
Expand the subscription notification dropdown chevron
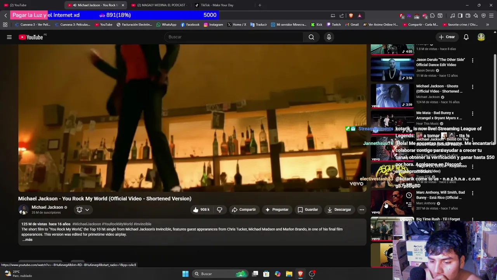point(87,210)
